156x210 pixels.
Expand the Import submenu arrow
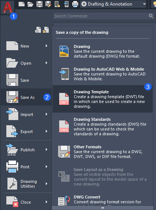tap(47, 114)
